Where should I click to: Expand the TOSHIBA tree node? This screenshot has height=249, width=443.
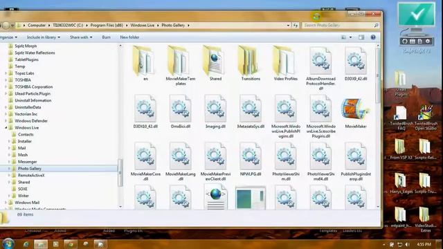tap(6, 80)
